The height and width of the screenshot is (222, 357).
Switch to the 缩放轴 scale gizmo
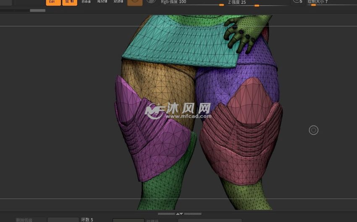tap(102, 2)
